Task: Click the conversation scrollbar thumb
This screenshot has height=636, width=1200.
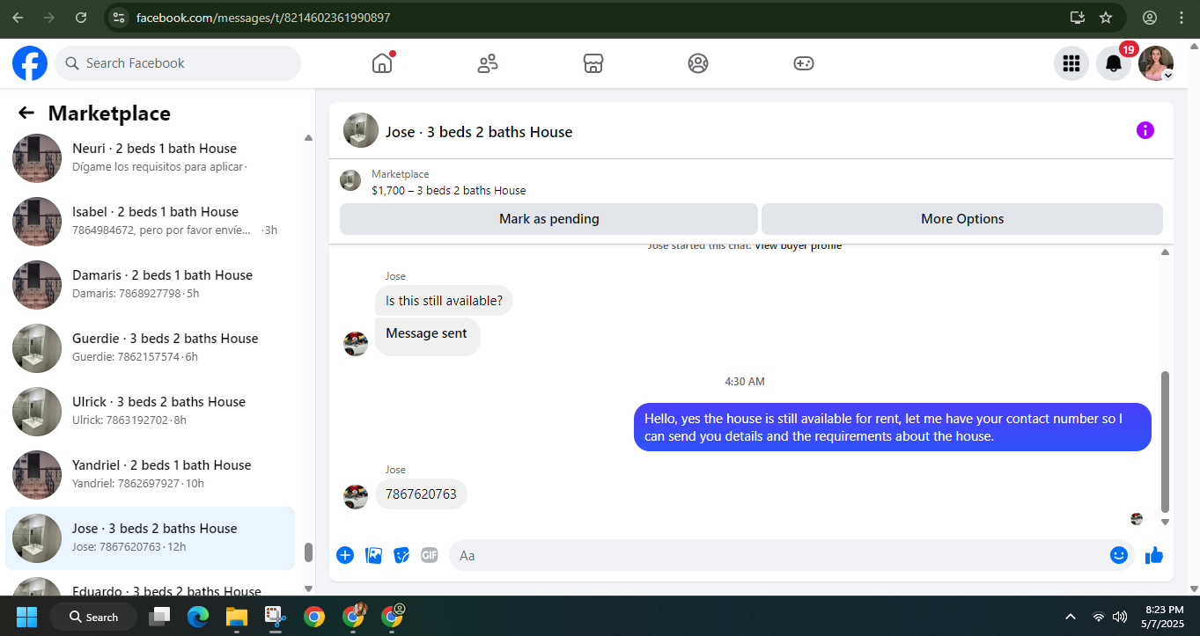Action: click(1166, 442)
